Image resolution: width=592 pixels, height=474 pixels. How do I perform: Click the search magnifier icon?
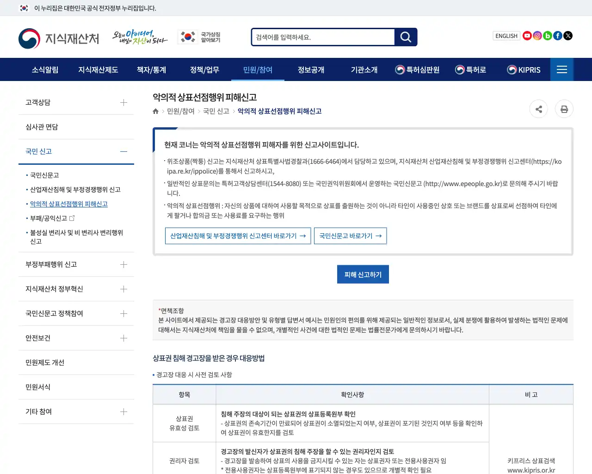405,37
